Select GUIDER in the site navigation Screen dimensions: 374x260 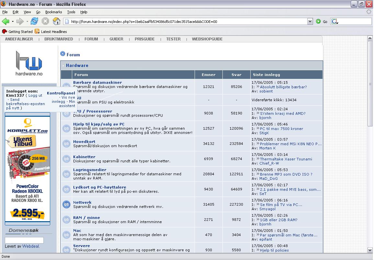(116, 39)
